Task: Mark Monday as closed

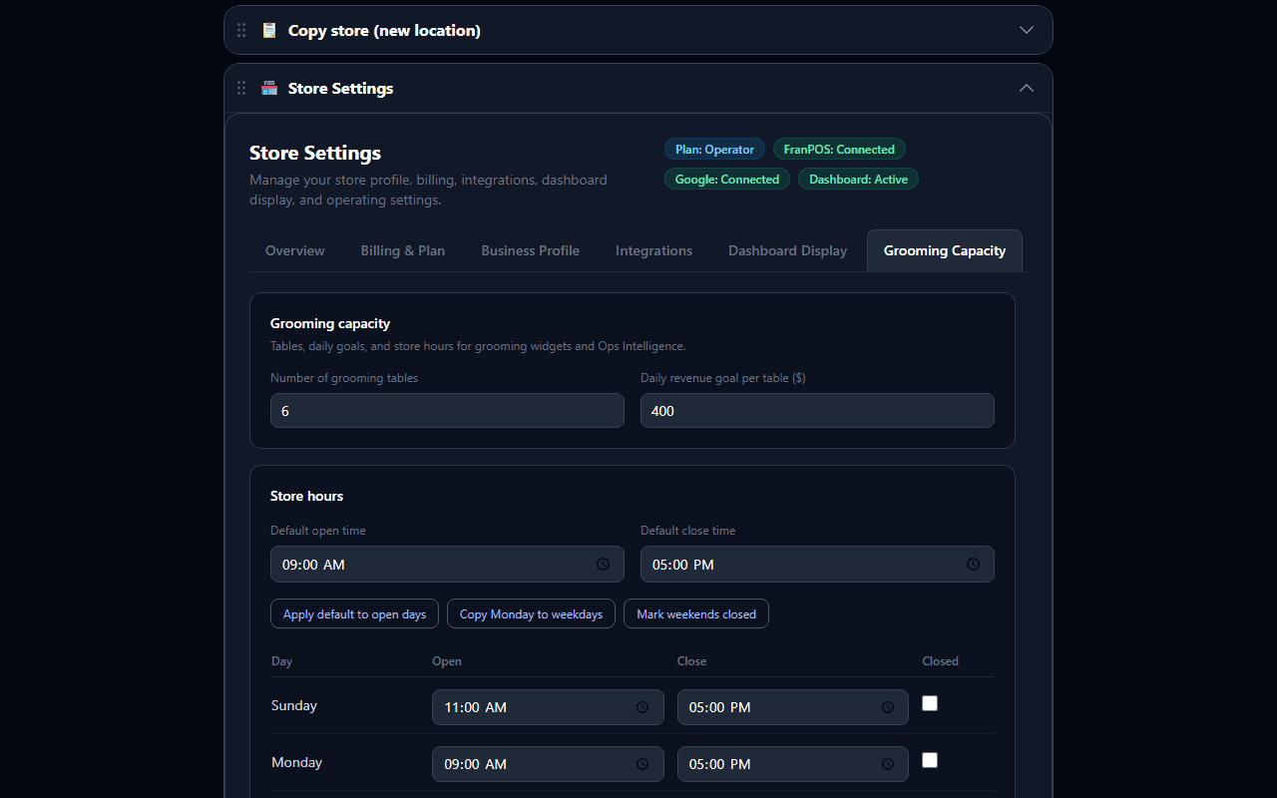Action: point(930,760)
